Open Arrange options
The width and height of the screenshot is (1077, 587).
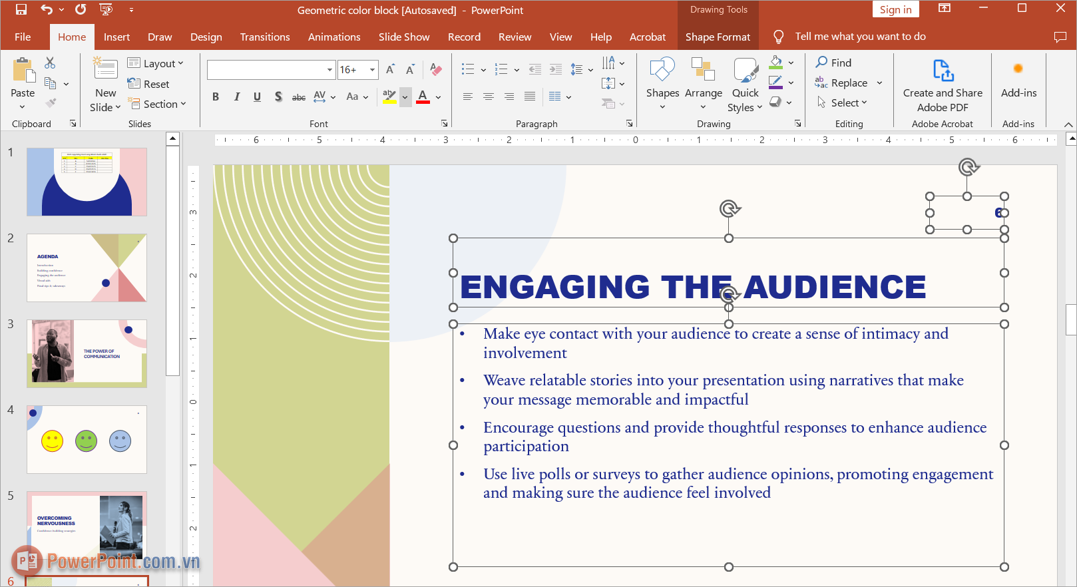pos(704,85)
